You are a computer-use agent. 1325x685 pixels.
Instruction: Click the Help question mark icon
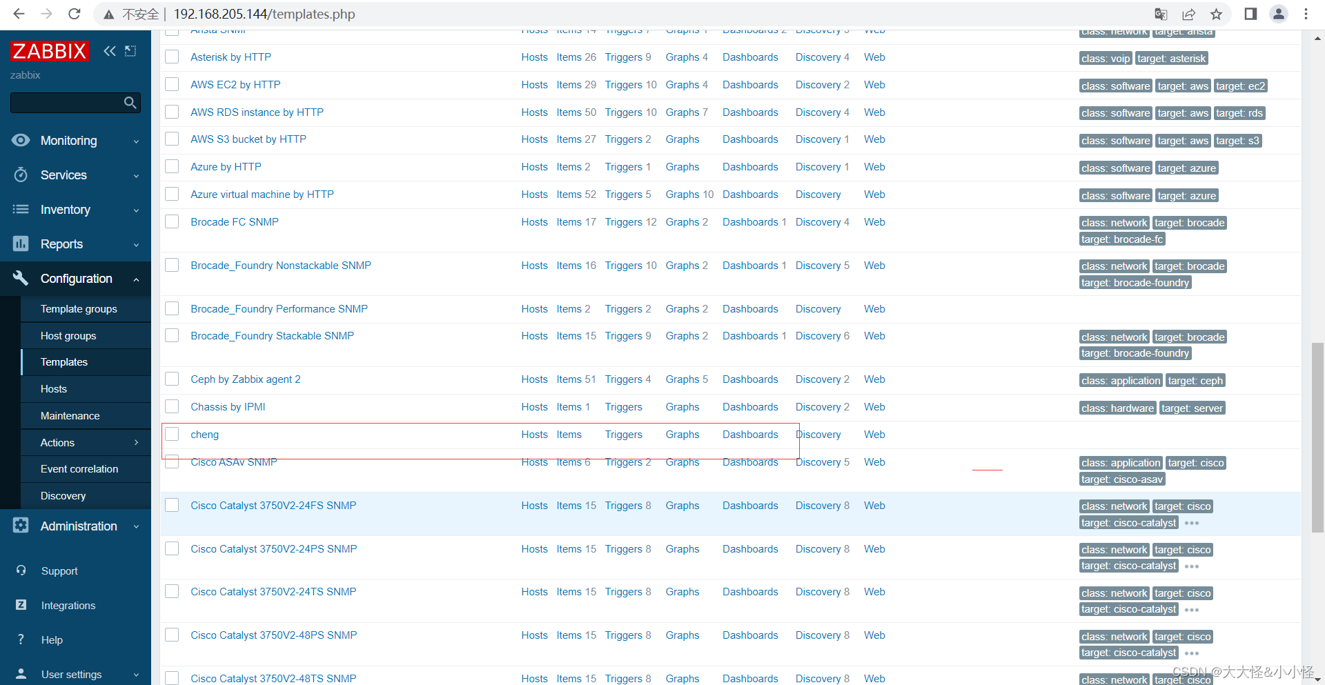click(21, 639)
